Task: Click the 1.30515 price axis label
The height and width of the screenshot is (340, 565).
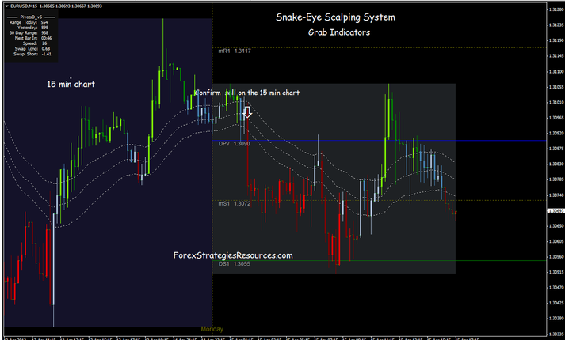Action: (556, 273)
